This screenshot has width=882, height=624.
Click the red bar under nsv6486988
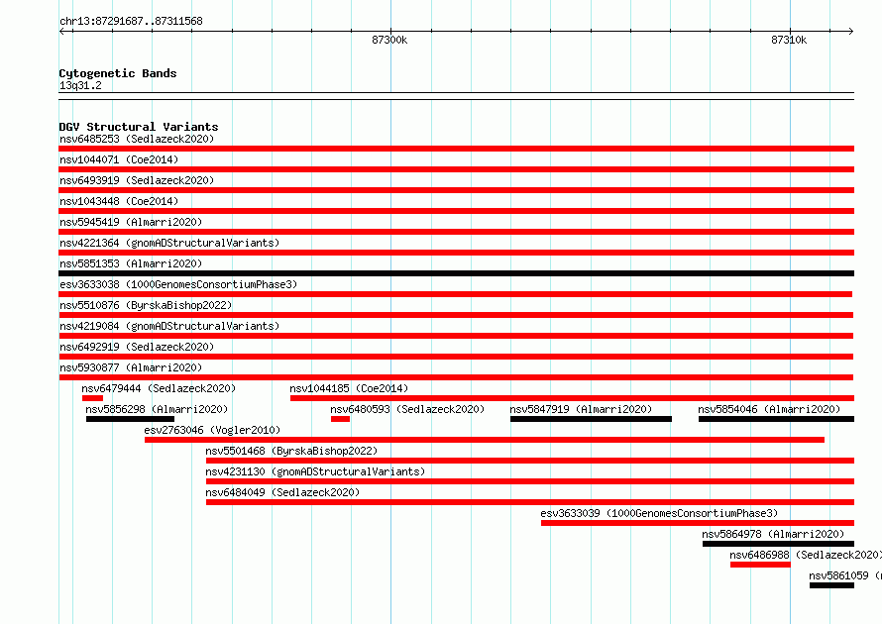pos(760,565)
